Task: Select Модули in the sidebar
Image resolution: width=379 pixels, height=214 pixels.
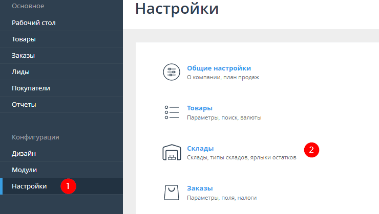Action: point(25,170)
